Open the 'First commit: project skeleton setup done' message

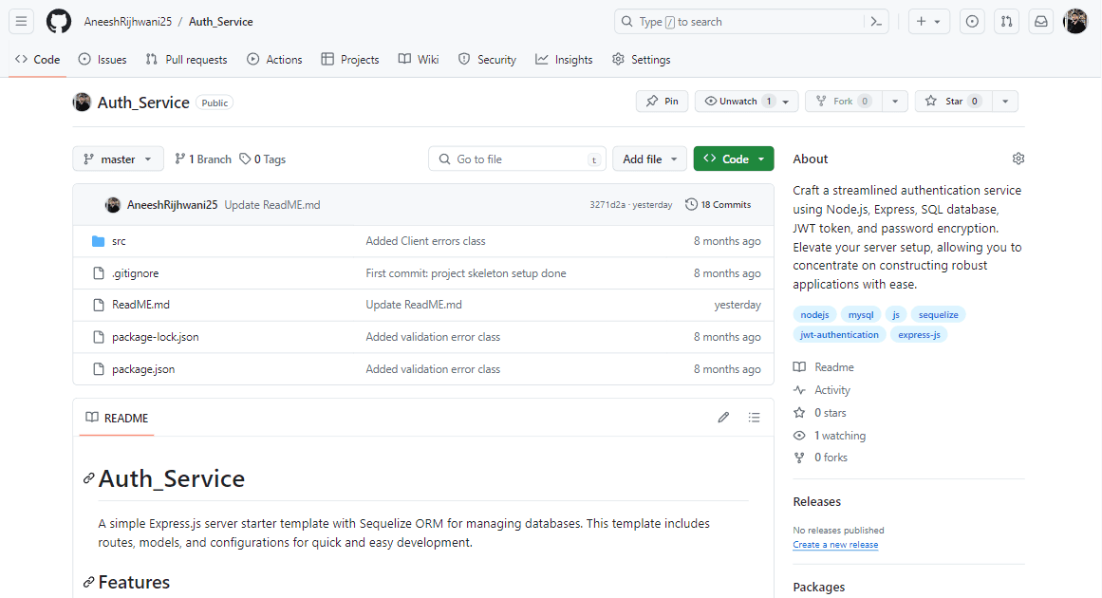[x=466, y=273]
